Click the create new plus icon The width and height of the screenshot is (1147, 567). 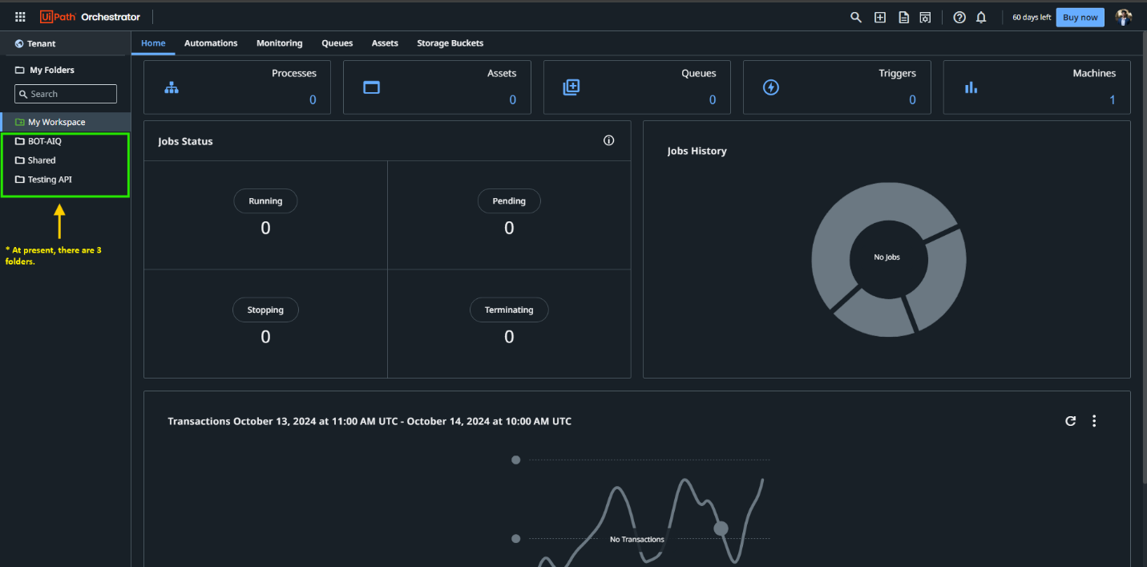[880, 18]
